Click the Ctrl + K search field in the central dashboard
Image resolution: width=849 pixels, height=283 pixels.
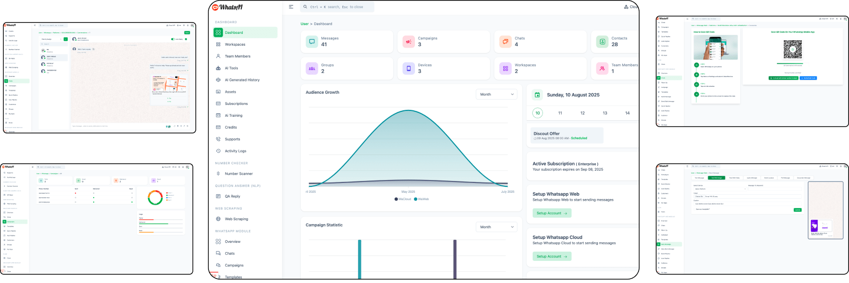[x=337, y=7]
